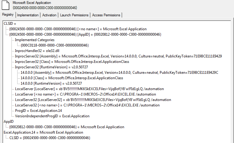Select the 'CLSID =' root node
234x143 pixels.
10,24
